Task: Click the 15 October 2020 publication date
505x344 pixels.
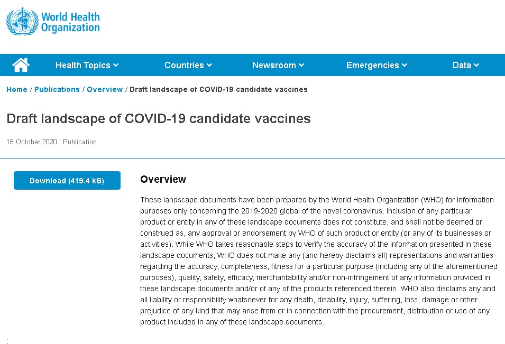Action: point(32,142)
